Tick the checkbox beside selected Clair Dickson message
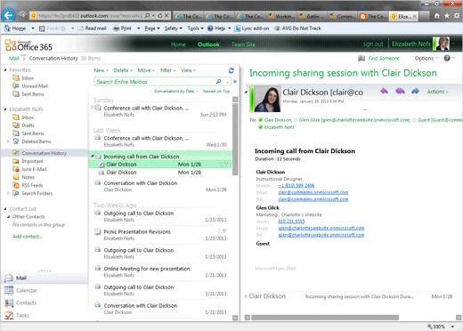The image size is (463, 331). pyautogui.click(x=102, y=165)
